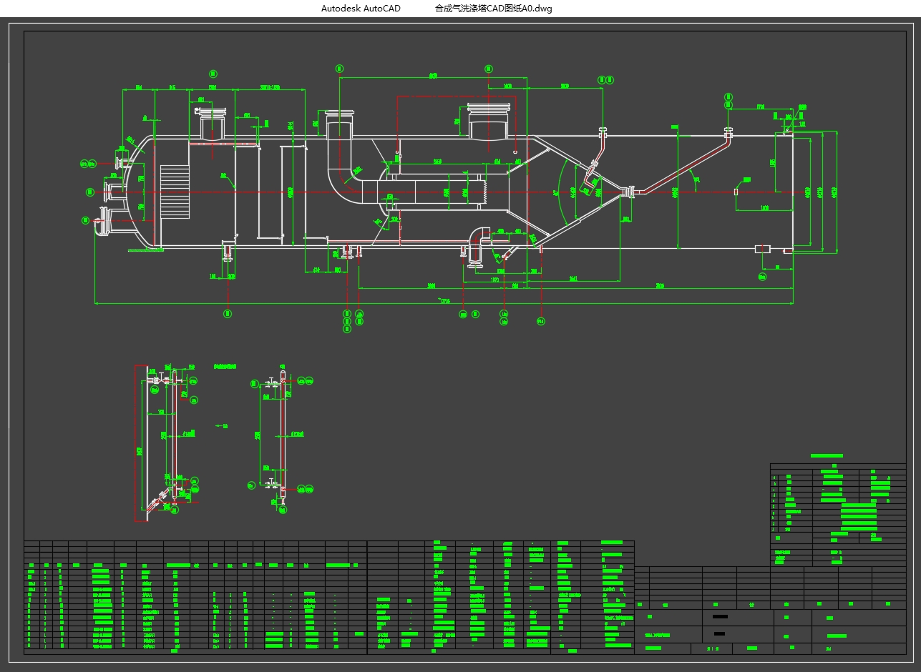This screenshot has width=921, height=672.
Task: Select the large ribbed manhole atop the vessel
Action: point(488,119)
